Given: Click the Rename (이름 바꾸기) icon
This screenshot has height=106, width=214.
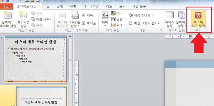Looking at the screenshot, I should point(33,19).
